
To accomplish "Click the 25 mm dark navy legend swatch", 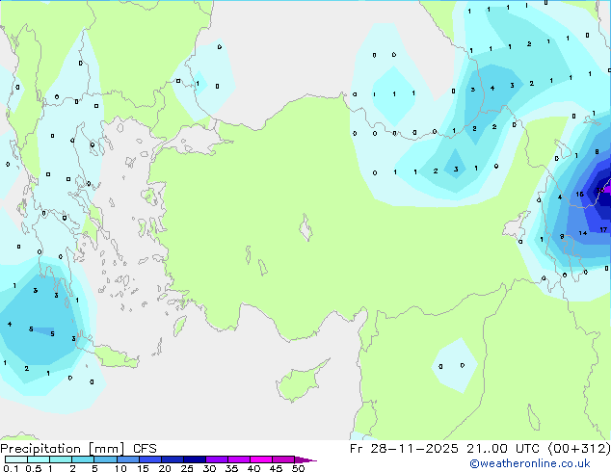I will 195,459.
